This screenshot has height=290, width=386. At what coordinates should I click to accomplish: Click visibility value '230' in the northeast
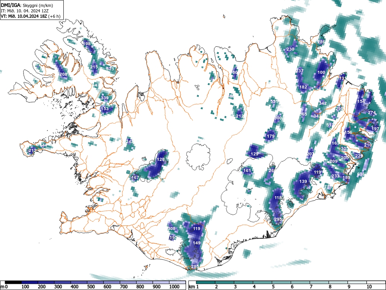tap(290, 49)
